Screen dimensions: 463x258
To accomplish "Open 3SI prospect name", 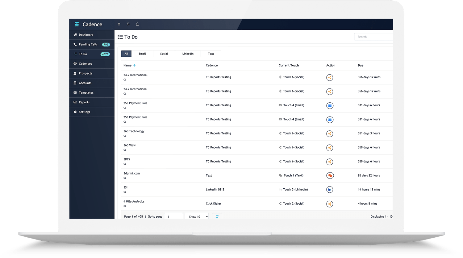I will coord(125,187).
